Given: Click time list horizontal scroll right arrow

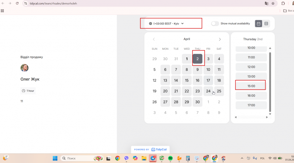Looking at the screenshot, I should 267,117.
